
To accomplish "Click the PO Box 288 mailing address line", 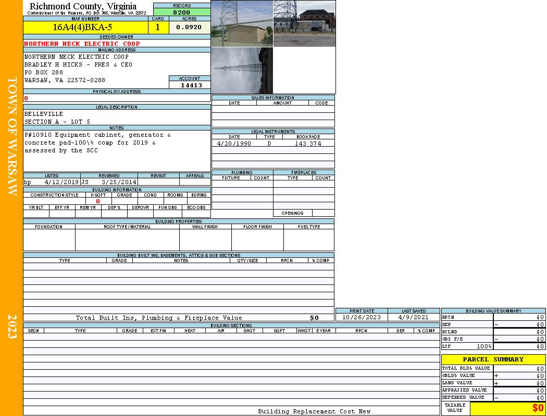I will pyautogui.click(x=44, y=72).
